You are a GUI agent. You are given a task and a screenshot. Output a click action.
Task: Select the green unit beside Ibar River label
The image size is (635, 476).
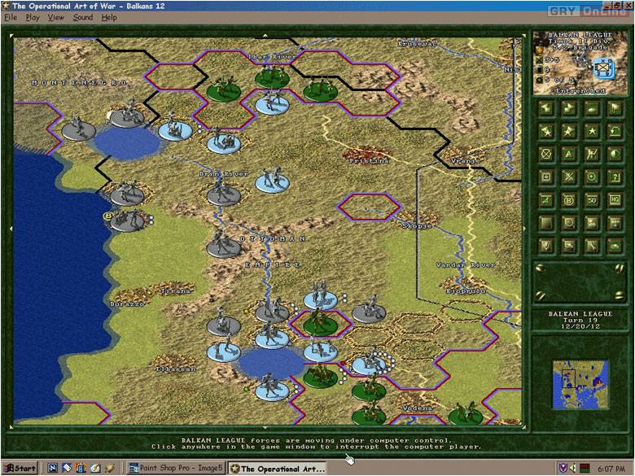tap(272, 76)
